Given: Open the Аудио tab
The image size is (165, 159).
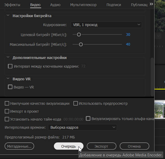Looking at the screenshot, I should point(55,5).
